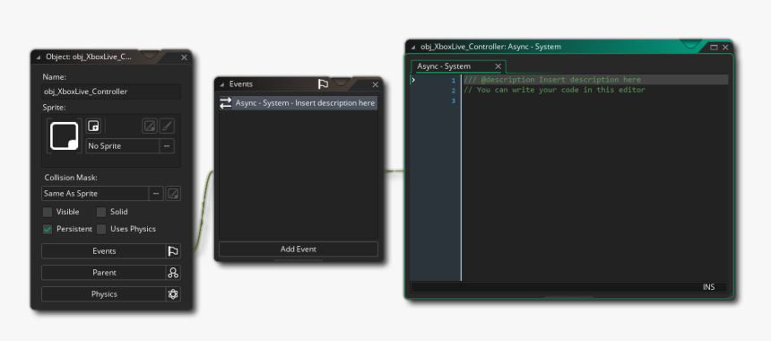Image resolution: width=771 pixels, height=341 pixels.
Task: Click the Parent button
Action: [104, 273]
